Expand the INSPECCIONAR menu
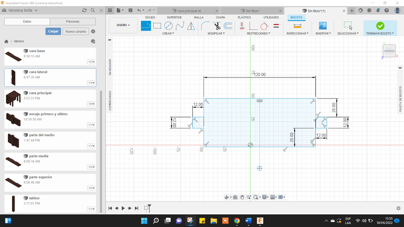 (297, 33)
